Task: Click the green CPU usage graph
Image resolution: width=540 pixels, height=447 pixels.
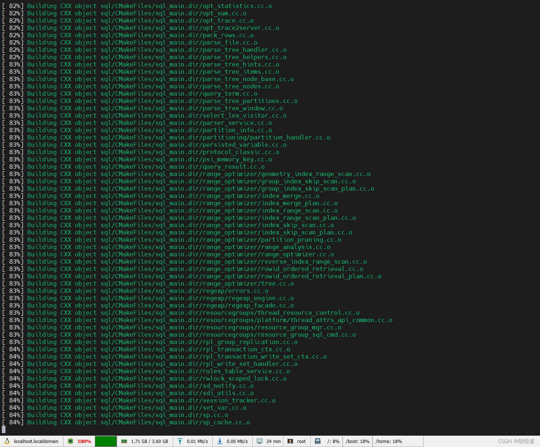Action: pyautogui.click(x=106, y=441)
